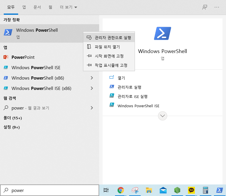Open the three-dot options menu

click(x=217, y=7)
